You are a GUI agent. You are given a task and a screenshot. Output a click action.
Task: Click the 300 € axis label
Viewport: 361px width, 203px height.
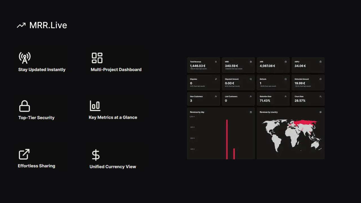pos(192,149)
